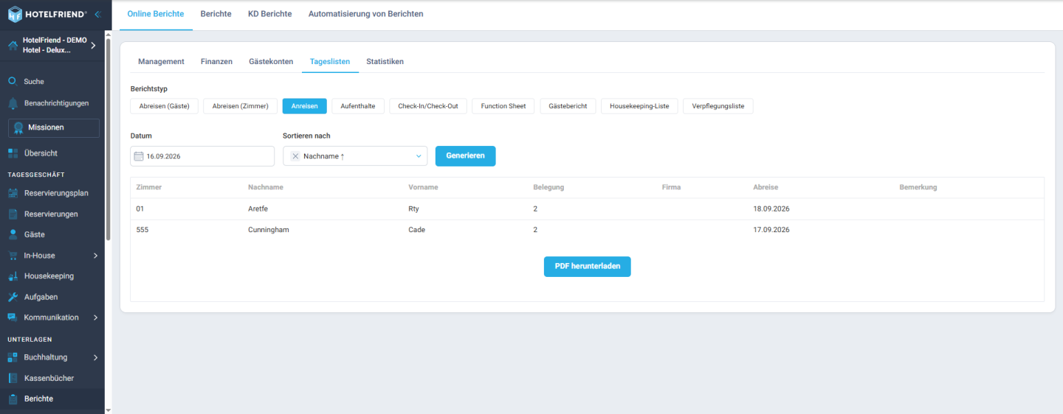Click the Reservierungsplan calendar icon
This screenshot has width=1063, height=414.
(13, 193)
